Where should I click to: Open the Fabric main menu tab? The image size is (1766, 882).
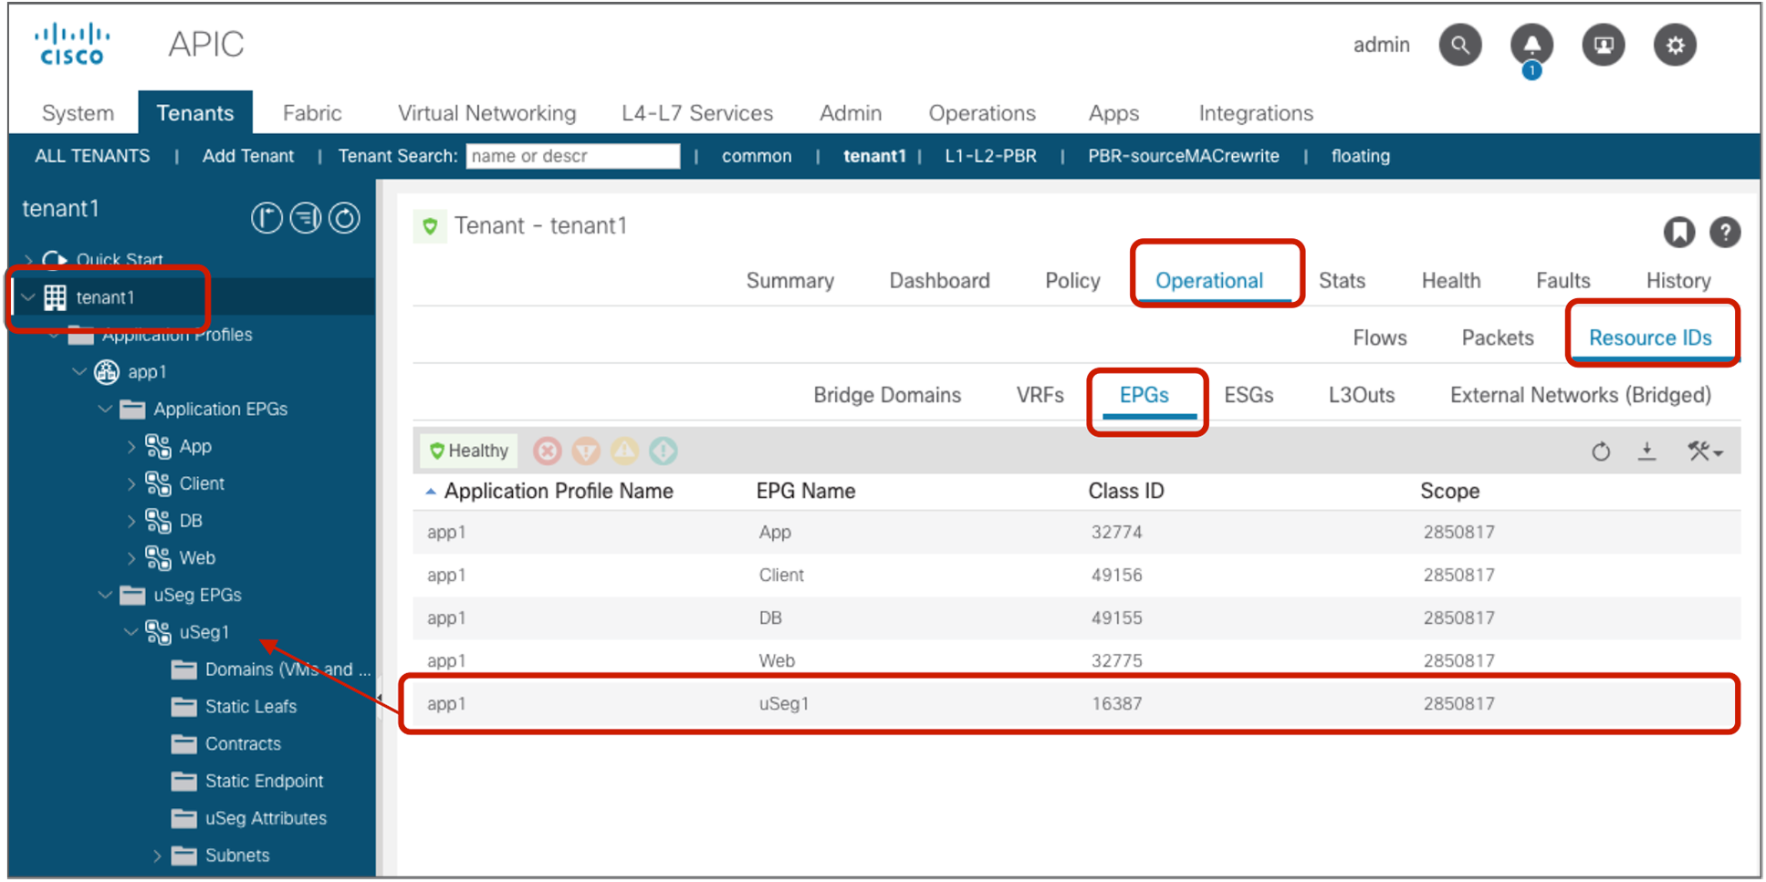312,113
